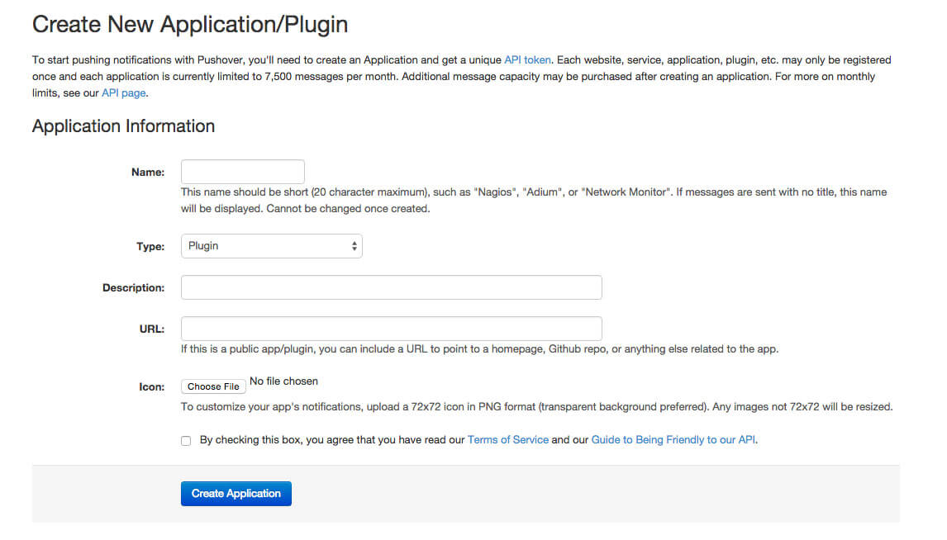Click the "By checking this box" agreement text
Image resolution: width=947 pixels, height=540 pixels.
click(331, 440)
